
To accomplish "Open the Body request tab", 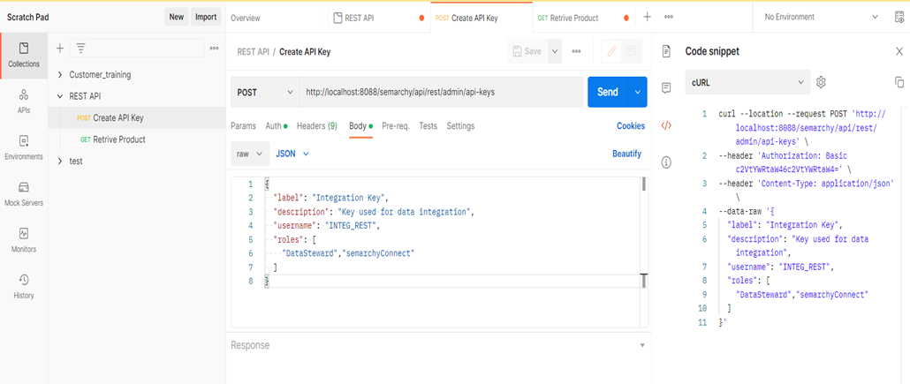I will [x=360, y=126].
